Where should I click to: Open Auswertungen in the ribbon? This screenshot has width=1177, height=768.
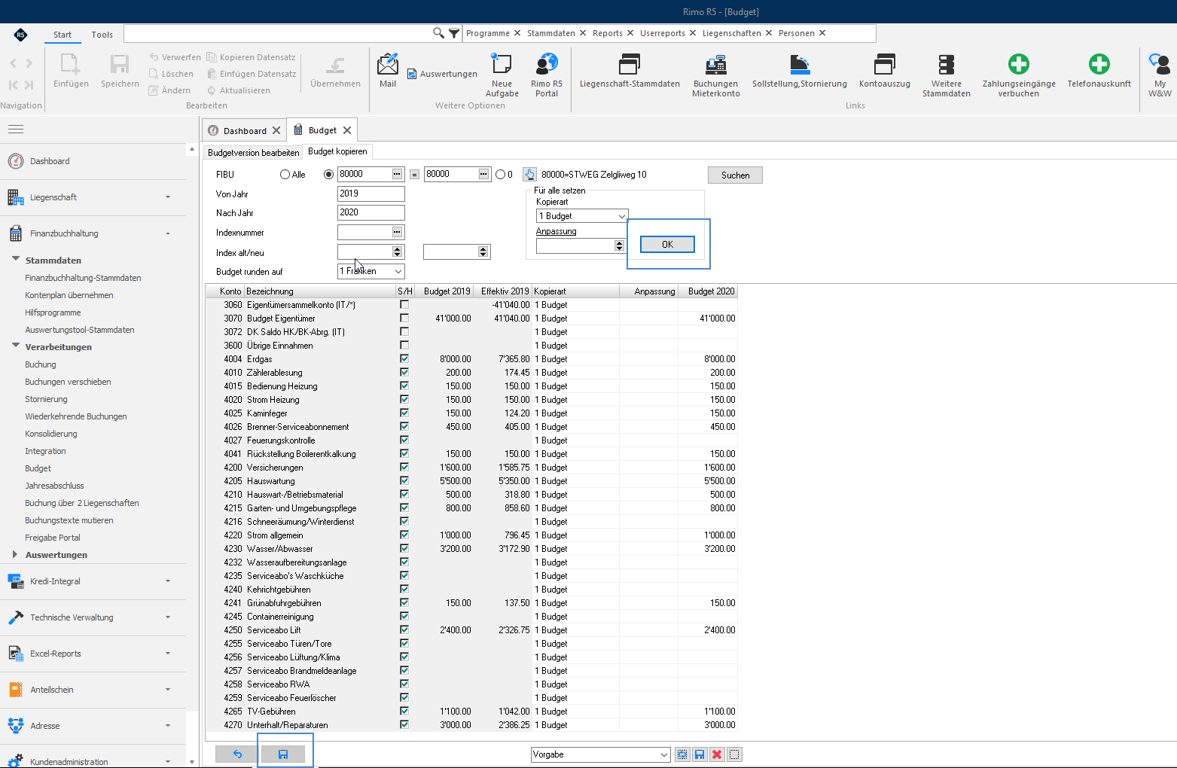click(x=442, y=74)
